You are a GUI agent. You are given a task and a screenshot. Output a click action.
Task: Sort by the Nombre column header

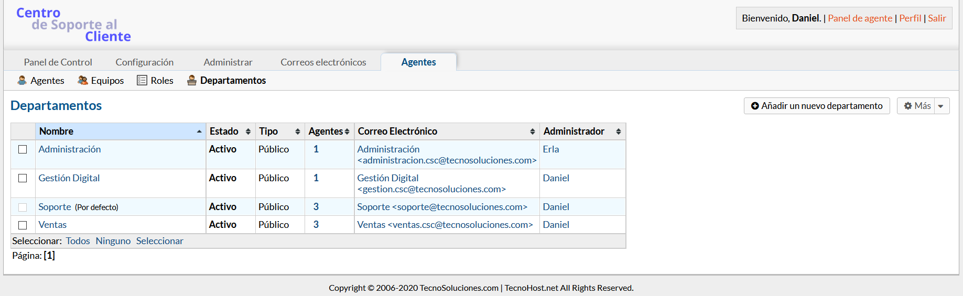(x=57, y=131)
